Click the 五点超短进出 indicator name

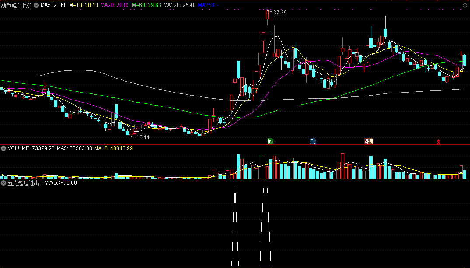point(23,183)
